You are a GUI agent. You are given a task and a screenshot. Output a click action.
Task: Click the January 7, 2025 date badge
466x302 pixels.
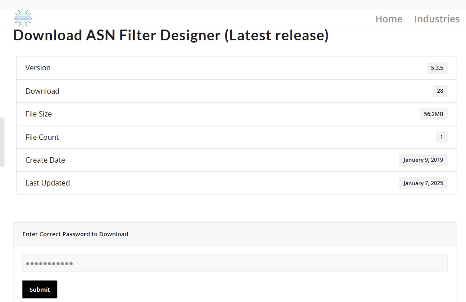tap(423, 183)
